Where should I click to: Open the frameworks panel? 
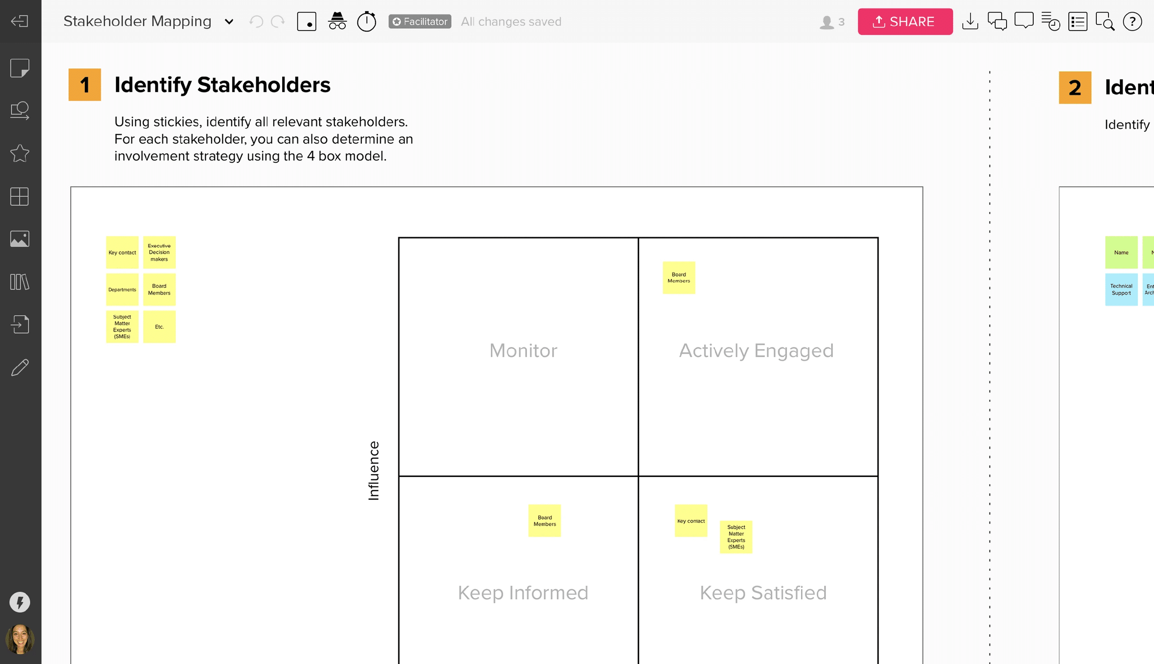pyautogui.click(x=20, y=196)
